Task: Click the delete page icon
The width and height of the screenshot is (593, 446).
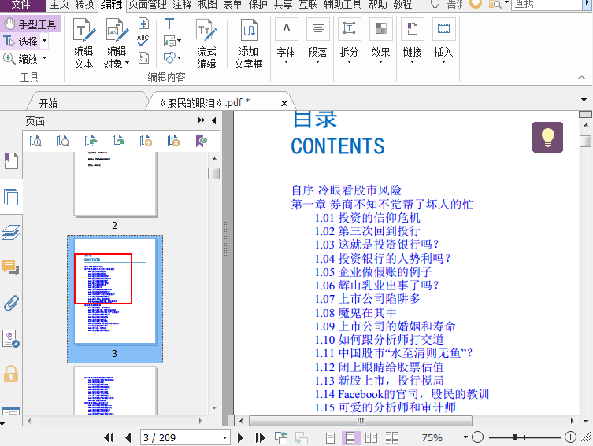Action: click(x=173, y=141)
